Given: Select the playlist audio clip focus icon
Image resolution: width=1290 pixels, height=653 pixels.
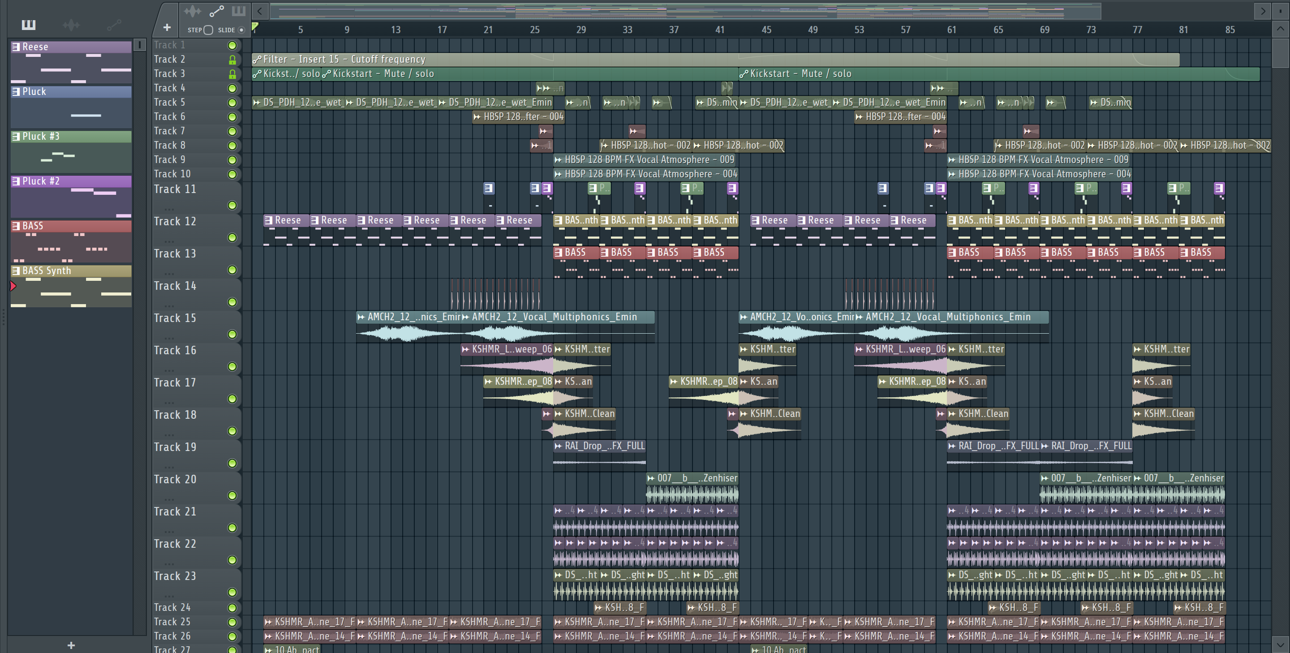Looking at the screenshot, I should 192,11.
